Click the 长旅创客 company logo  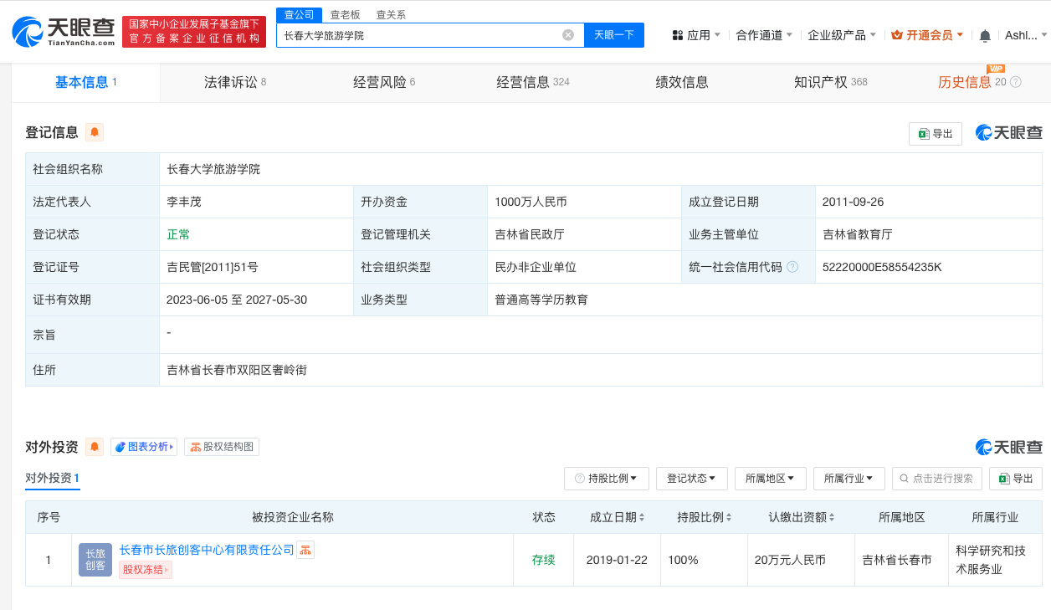pyautogui.click(x=95, y=560)
